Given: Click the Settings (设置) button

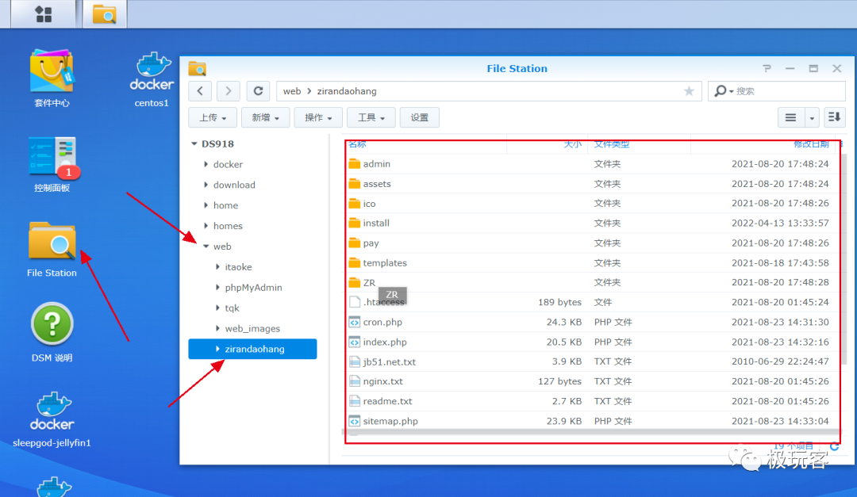Looking at the screenshot, I should 419,117.
